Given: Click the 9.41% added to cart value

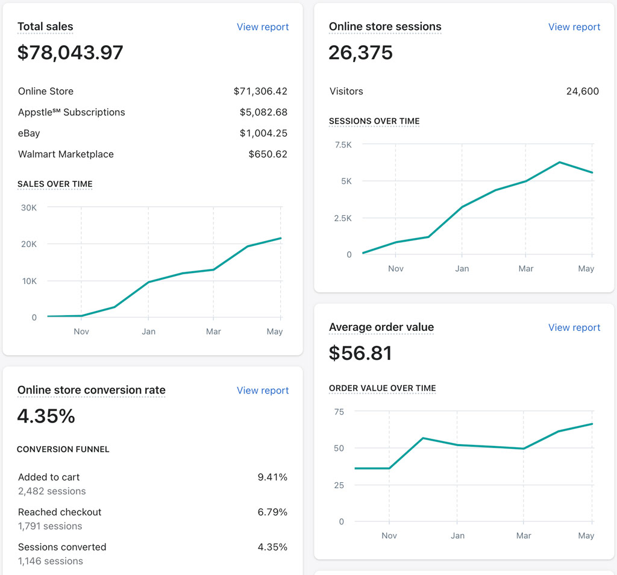Looking at the screenshot, I should [272, 477].
